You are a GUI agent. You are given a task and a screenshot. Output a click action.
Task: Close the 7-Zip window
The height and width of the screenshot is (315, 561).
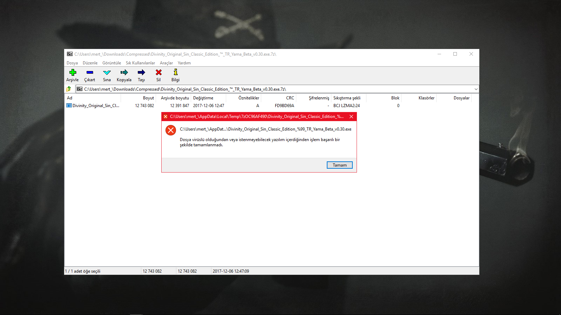point(471,54)
